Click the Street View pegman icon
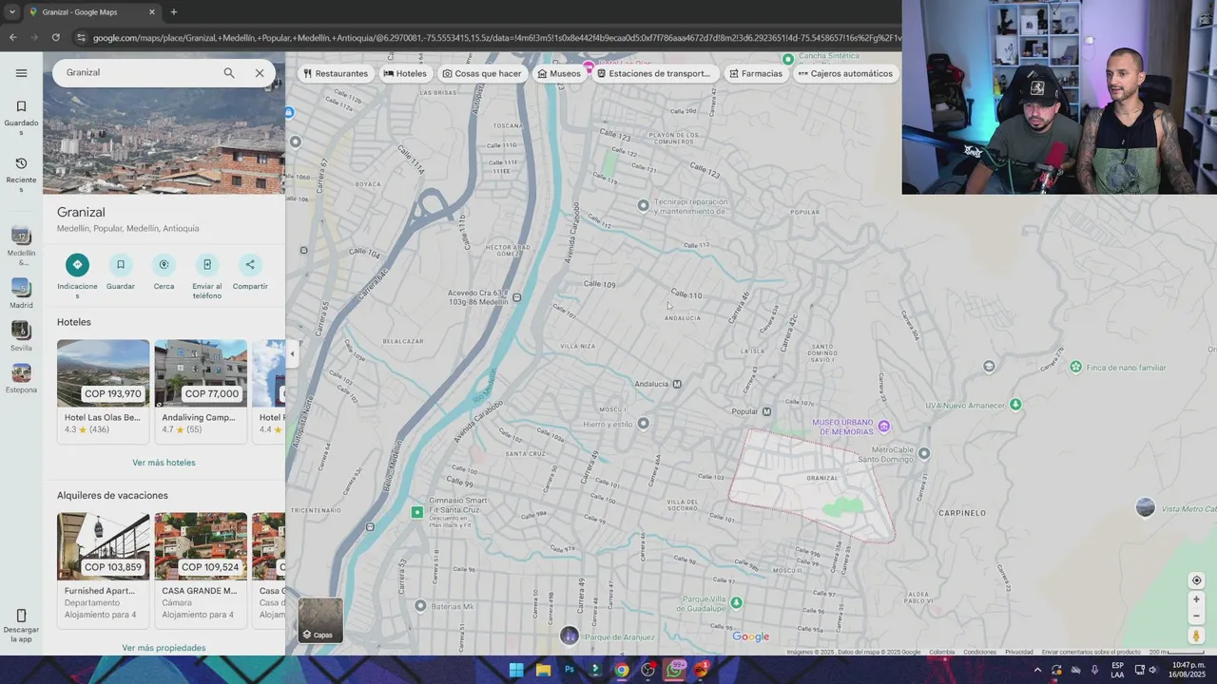The width and height of the screenshot is (1217, 684). tap(1196, 636)
